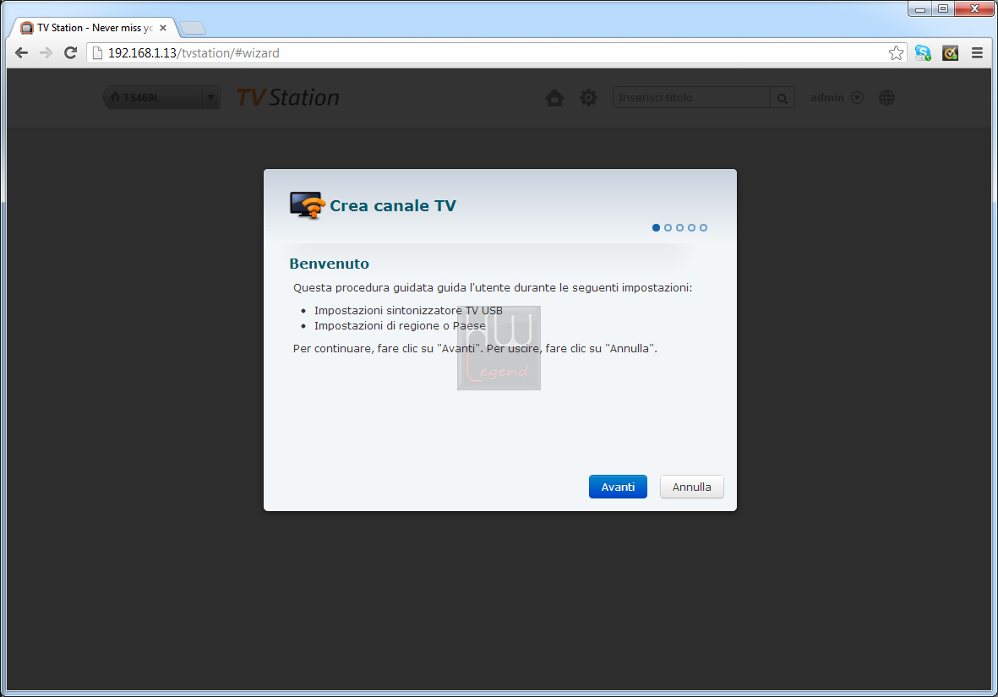Click the wizard TV antenna icon
The image size is (998, 697).
[x=308, y=205]
